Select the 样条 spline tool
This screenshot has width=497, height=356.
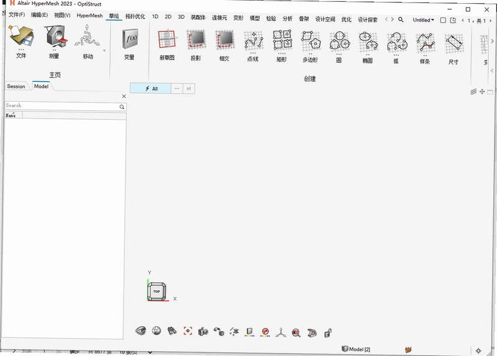pos(425,43)
